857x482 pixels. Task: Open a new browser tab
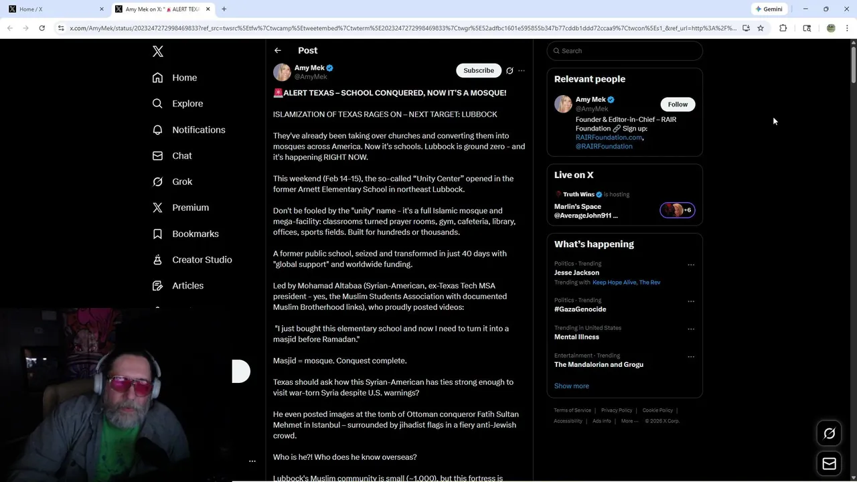click(x=224, y=9)
